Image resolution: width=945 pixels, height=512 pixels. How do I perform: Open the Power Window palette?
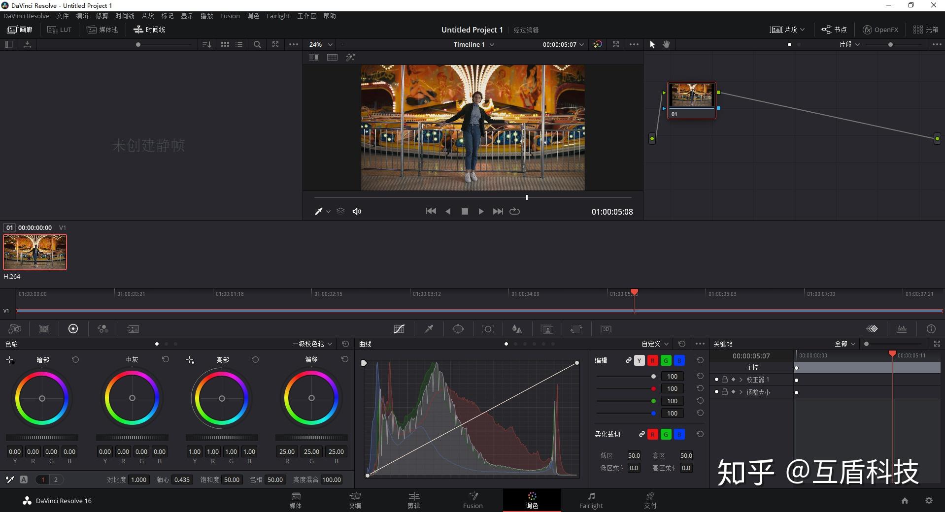click(458, 329)
